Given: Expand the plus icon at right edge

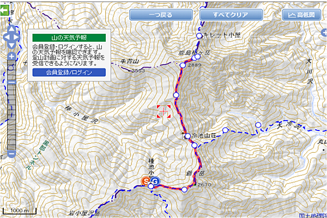Looking at the screenshot, I should click(324, 33).
